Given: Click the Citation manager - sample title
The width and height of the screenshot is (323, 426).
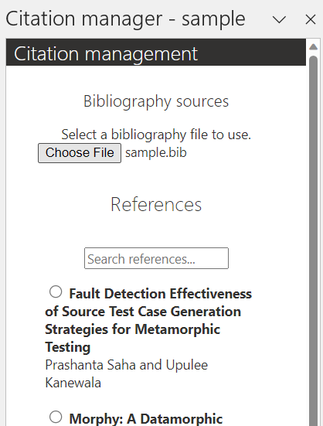Looking at the screenshot, I should [x=125, y=19].
